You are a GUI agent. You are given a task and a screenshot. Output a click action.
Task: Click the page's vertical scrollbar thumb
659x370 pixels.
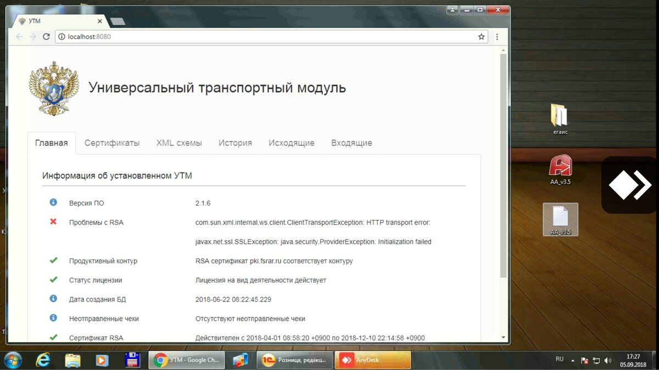(504, 164)
